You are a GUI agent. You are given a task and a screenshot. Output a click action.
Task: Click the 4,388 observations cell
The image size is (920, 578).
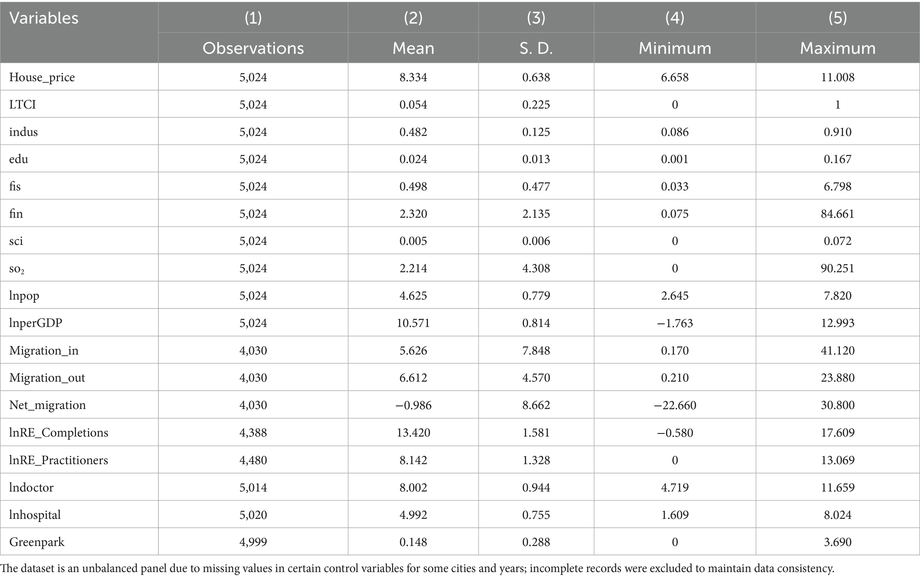point(253,433)
